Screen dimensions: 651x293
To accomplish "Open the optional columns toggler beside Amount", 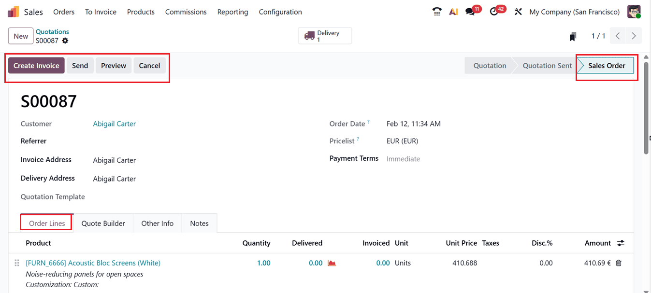I will 621,243.
